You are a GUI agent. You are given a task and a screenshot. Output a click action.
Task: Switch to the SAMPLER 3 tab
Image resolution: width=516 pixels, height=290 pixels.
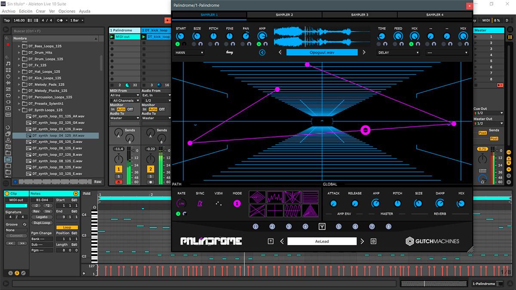[359, 15]
